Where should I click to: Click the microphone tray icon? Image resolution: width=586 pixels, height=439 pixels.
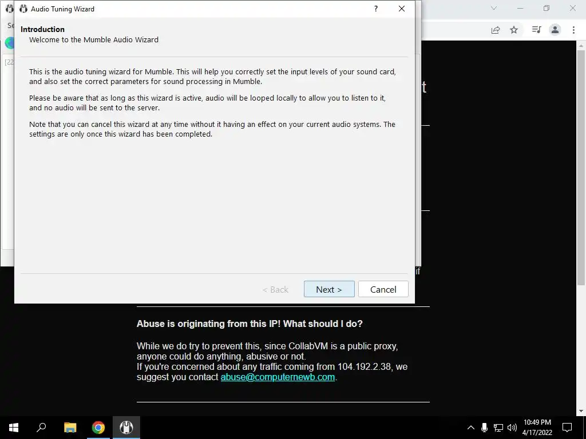pyautogui.click(x=484, y=428)
